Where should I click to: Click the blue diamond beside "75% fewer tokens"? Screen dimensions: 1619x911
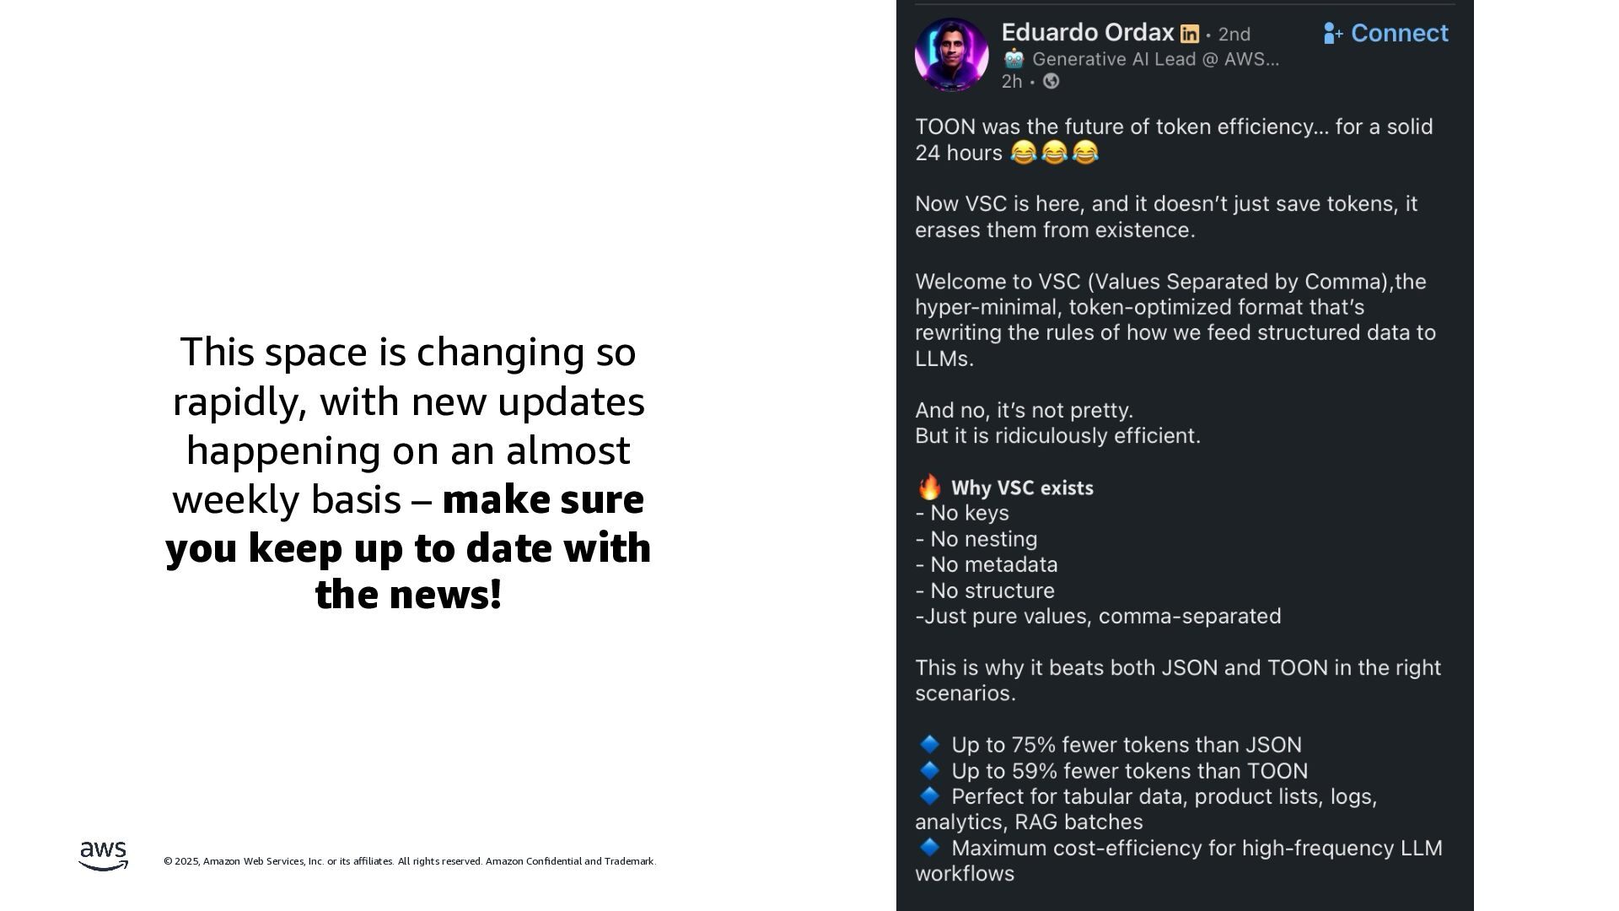(929, 744)
